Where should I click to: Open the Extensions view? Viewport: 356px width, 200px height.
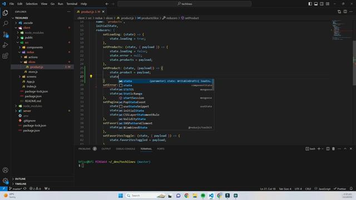coord(5,56)
